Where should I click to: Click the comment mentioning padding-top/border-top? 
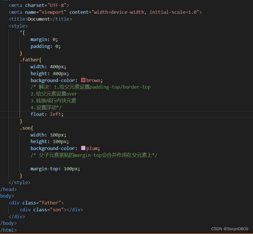pos(90,87)
